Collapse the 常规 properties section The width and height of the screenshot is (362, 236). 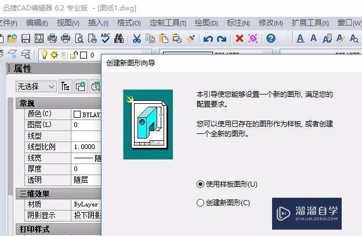[x=59, y=103]
